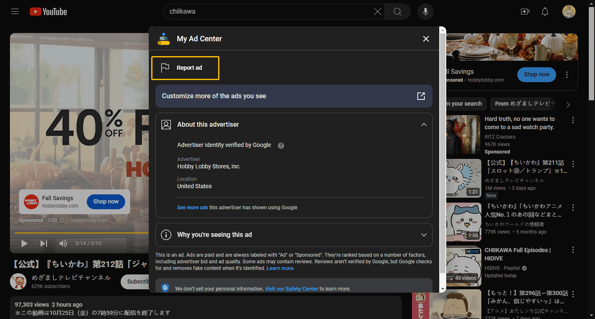Click the Hobby Lobby logo on overlay
This screenshot has width=595, height=319.
[31, 202]
